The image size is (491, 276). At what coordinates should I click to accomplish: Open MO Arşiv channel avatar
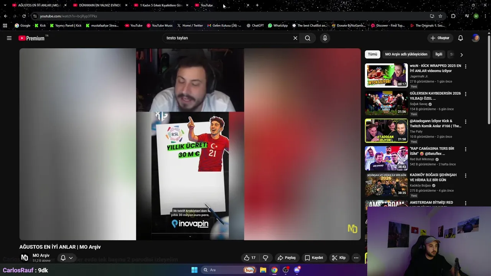click(25, 258)
